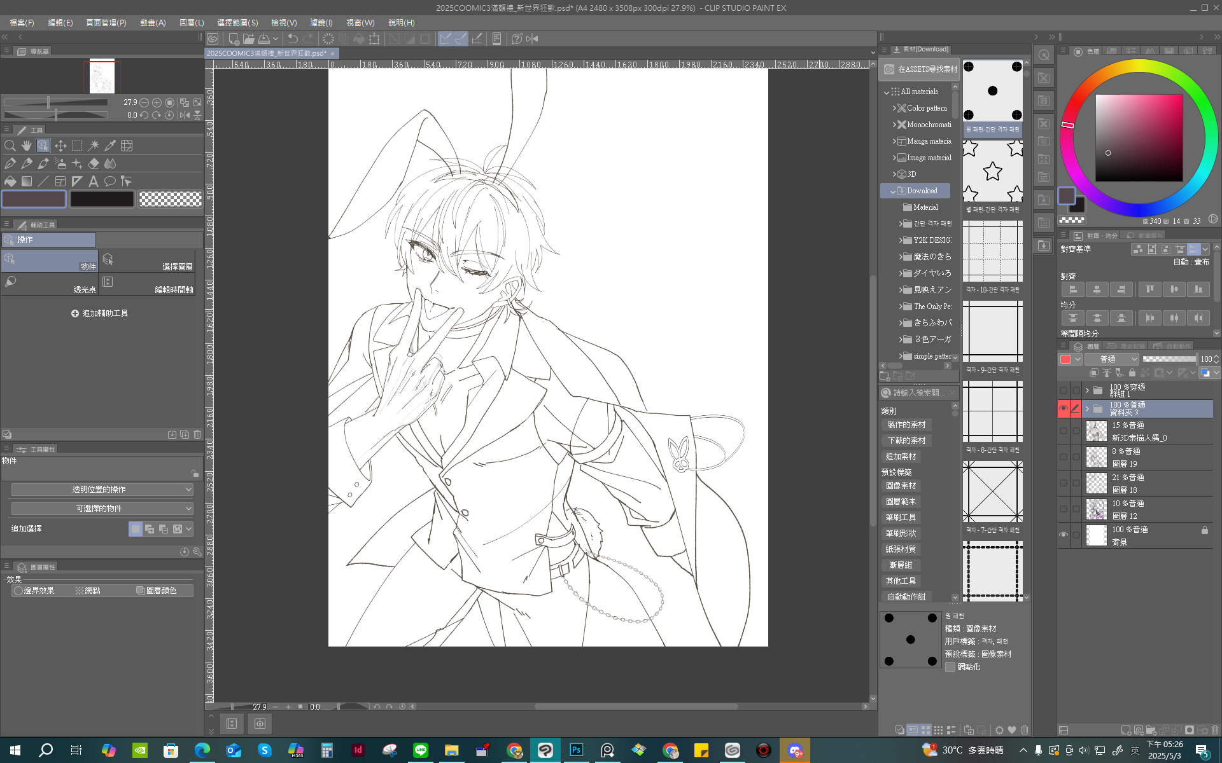Click the 在ASSETS尋找素材 button

coord(920,69)
